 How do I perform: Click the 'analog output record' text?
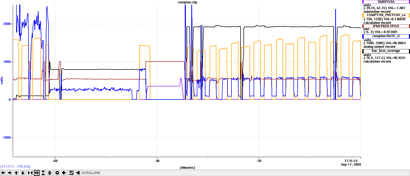(379, 47)
